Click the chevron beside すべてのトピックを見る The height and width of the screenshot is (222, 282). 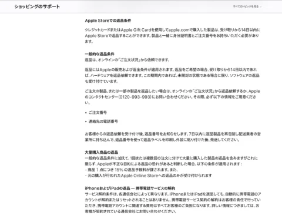(261, 6)
